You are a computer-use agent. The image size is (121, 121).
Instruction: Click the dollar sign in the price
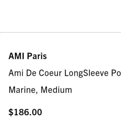[11, 112]
